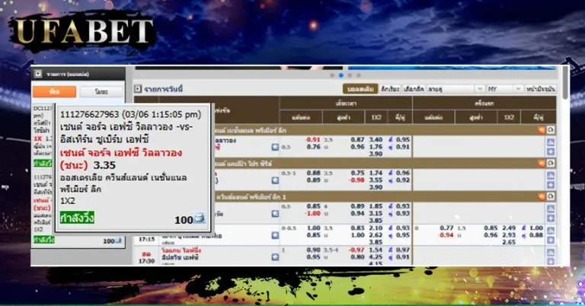Favorite the first league header star
The image size is (585, 306).
[x=542, y=130]
